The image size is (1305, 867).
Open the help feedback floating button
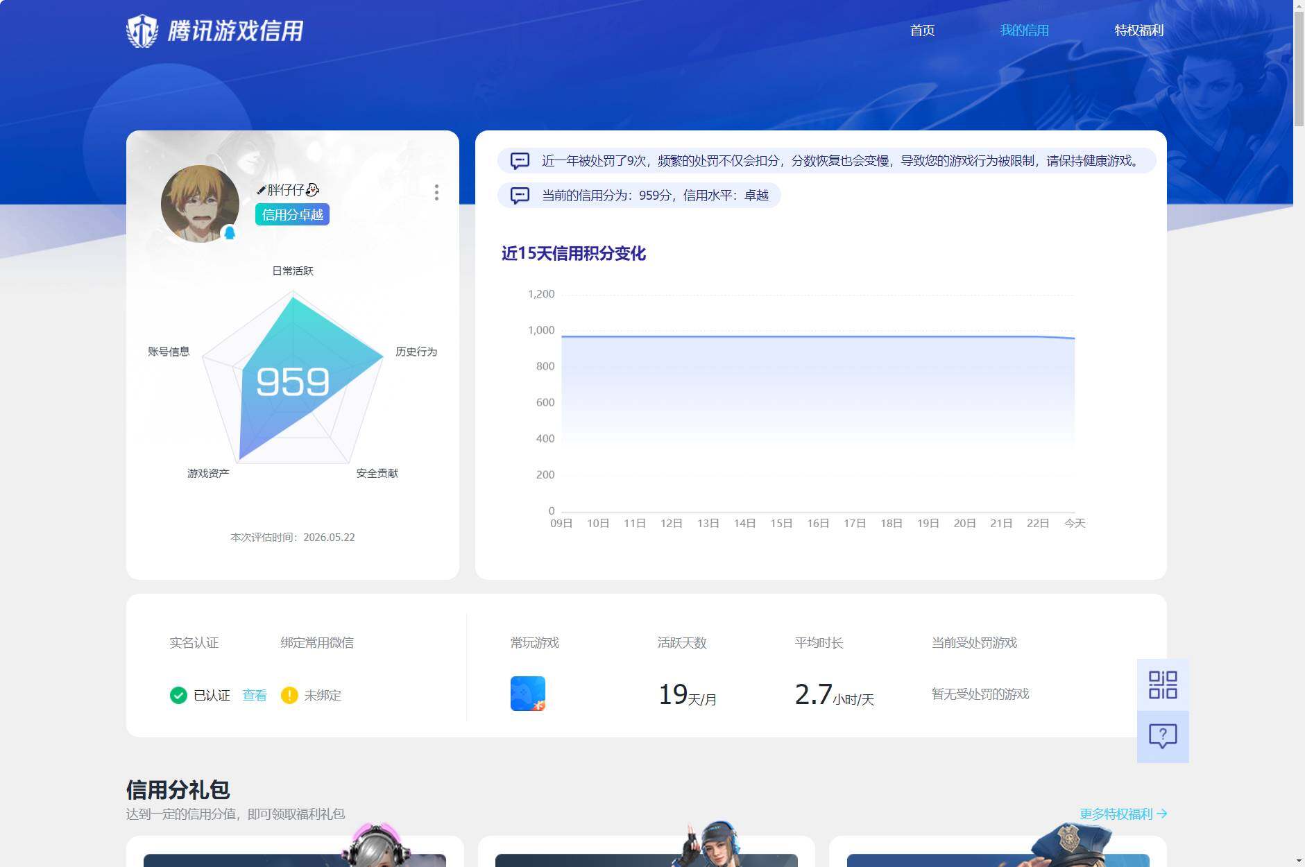click(1163, 737)
